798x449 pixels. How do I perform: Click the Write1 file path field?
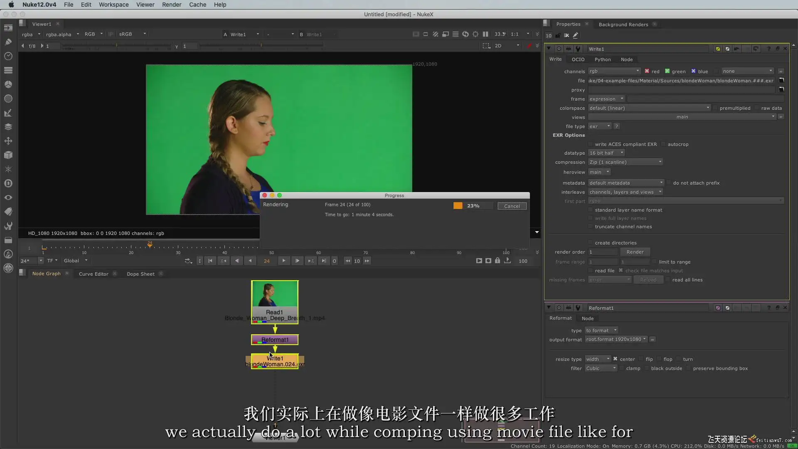point(681,81)
